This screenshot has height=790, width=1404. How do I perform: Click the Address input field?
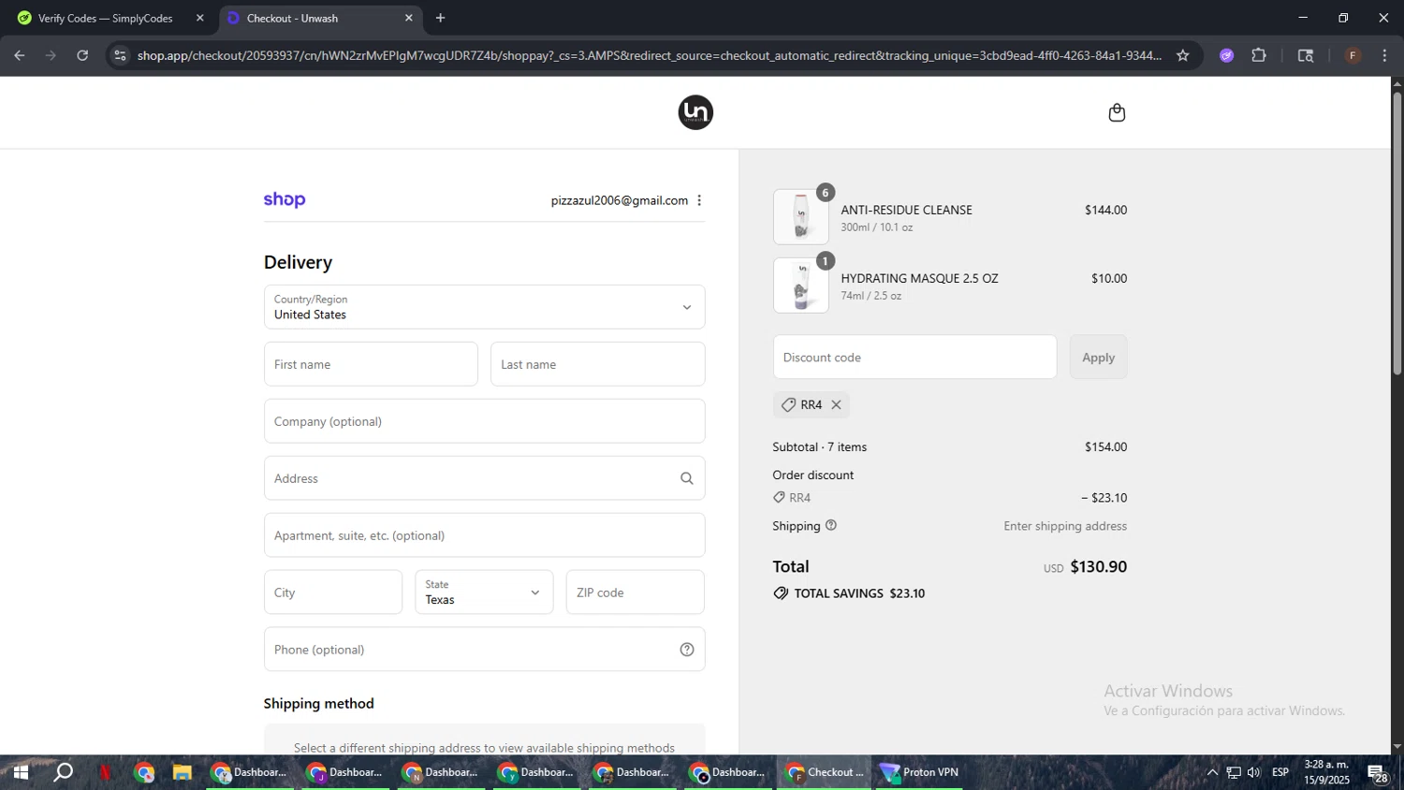click(484, 478)
